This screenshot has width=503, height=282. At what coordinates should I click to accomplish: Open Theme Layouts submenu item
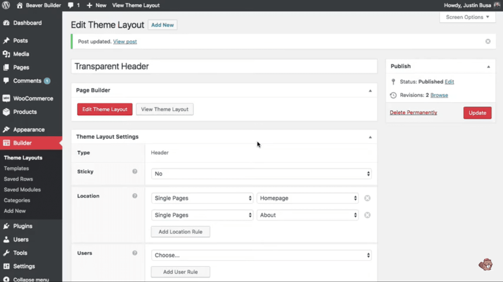23,158
